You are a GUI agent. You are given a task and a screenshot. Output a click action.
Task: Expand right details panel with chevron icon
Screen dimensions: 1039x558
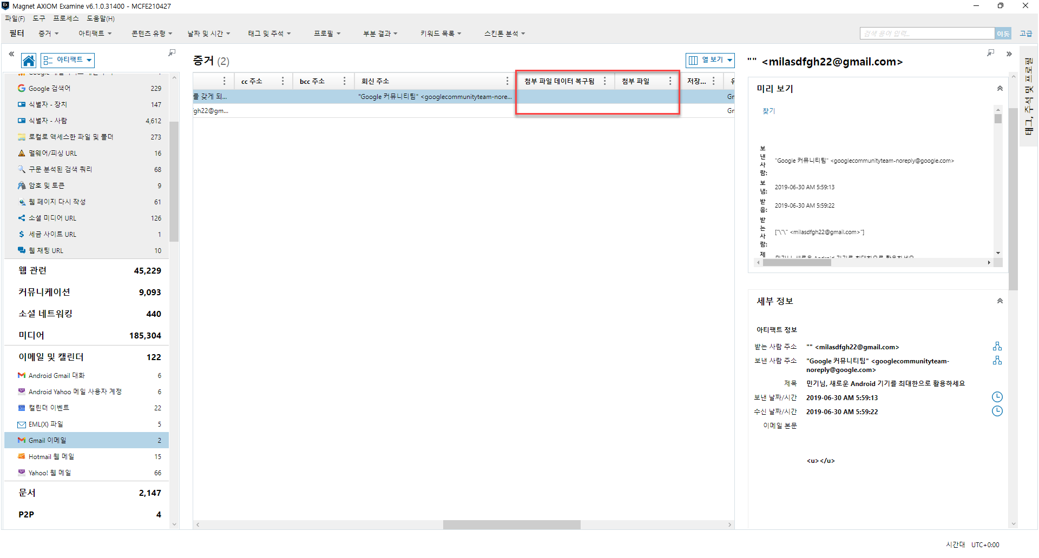click(1009, 54)
